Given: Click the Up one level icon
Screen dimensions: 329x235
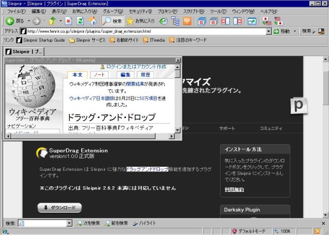Looking at the screenshot, I should click(x=52, y=21).
